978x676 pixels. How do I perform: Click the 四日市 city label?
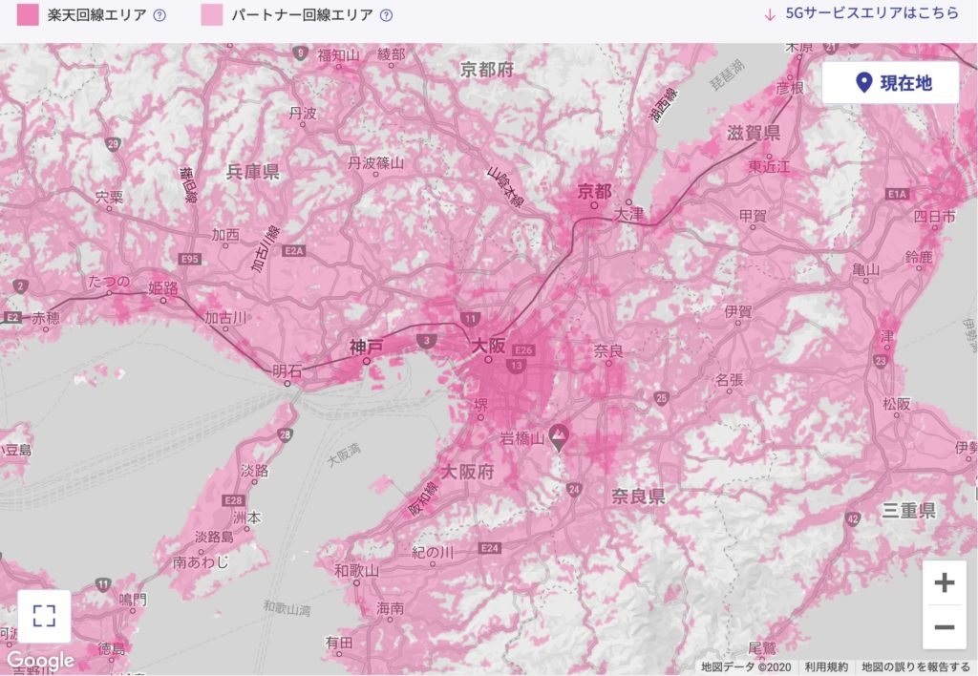pyautogui.click(x=935, y=217)
